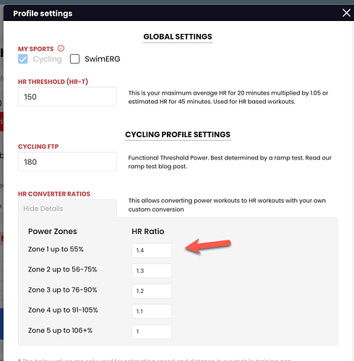
Task: Click the Power Zones column header
Action: point(53,231)
